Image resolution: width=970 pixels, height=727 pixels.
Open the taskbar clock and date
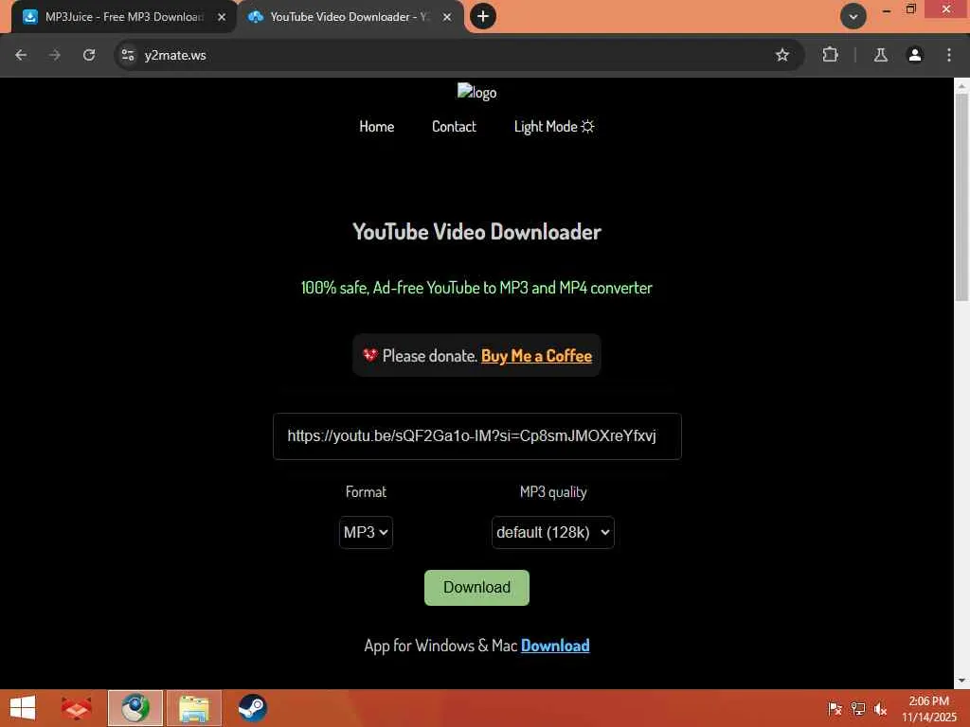click(x=928, y=709)
